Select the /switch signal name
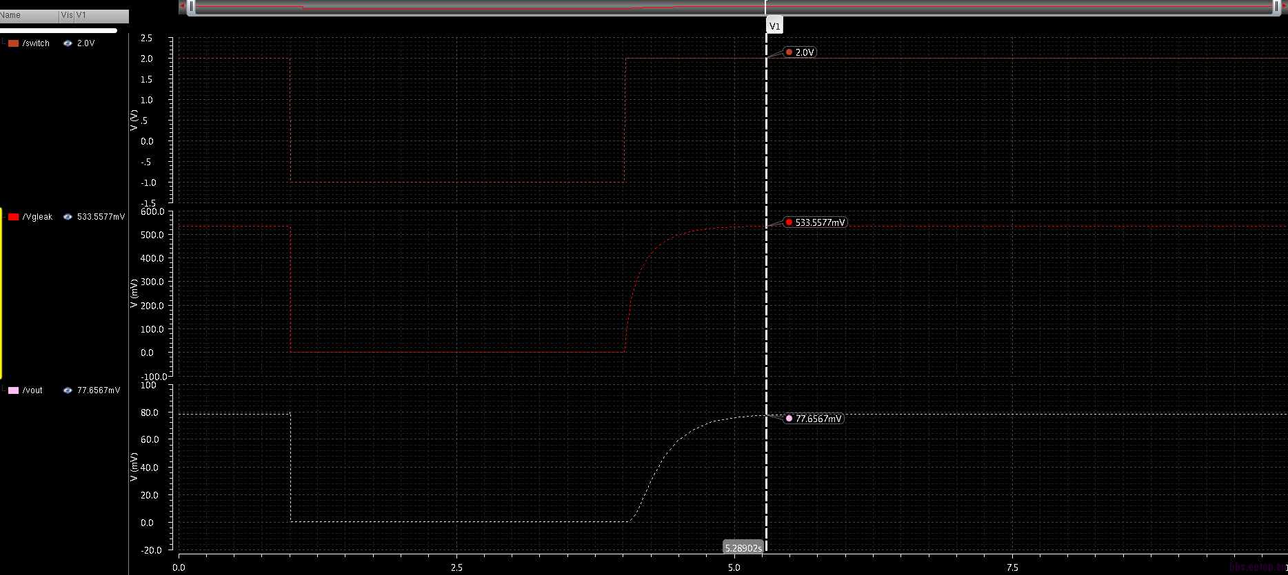Viewport: 1288px width, 575px height. click(36, 43)
